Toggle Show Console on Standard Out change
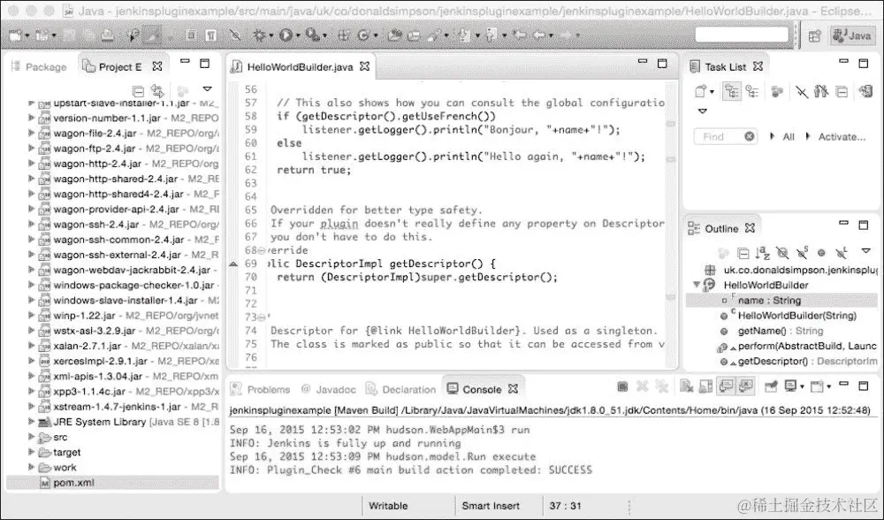 pos(726,386)
